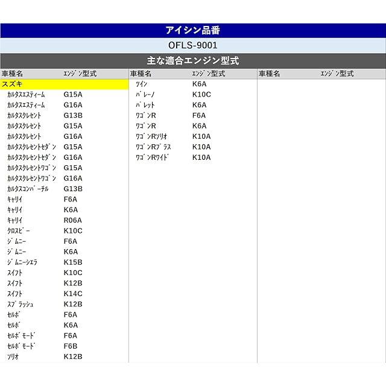
Task: Click the スプラッシュ model name
Action: 21,304
